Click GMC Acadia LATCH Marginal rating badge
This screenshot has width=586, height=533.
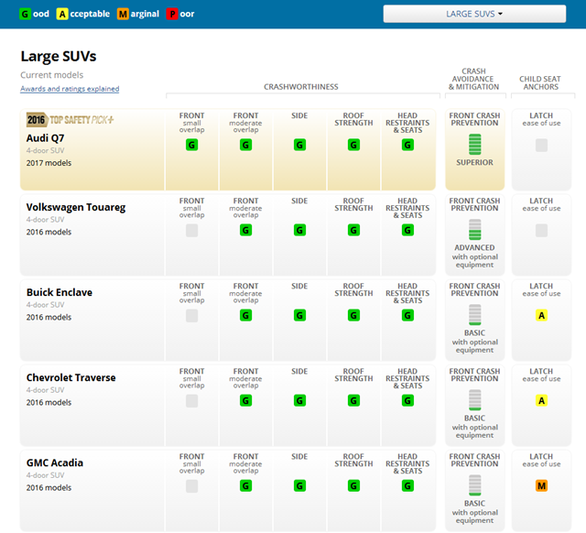click(x=541, y=485)
